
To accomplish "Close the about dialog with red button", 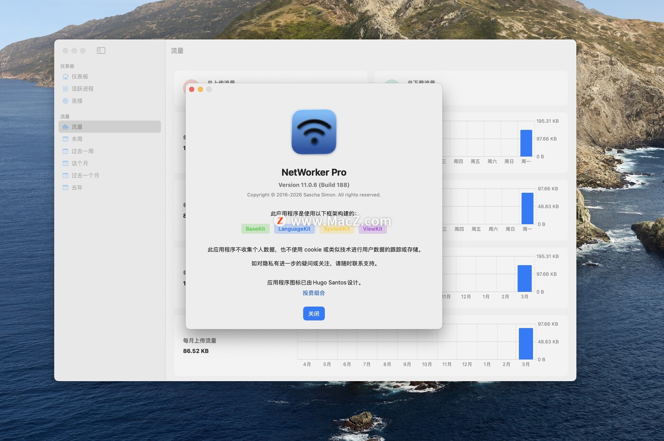I will 192,90.
